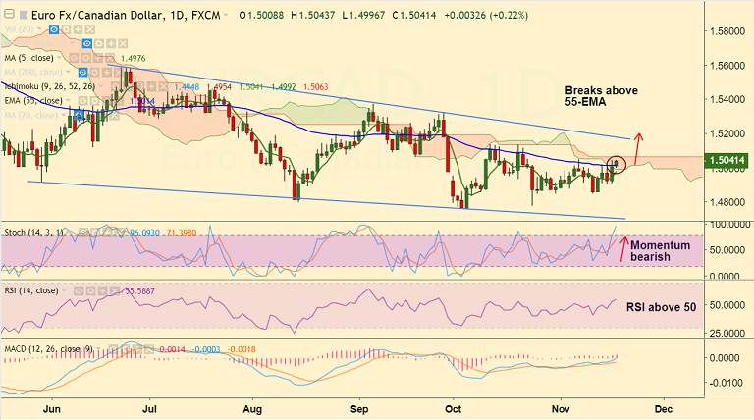This screenshot has height=420, width=754.
Task: Select the RSI (14, close) legend label
Action: coord(31,290)
